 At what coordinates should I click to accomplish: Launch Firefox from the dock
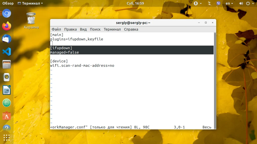coord(7,26)
